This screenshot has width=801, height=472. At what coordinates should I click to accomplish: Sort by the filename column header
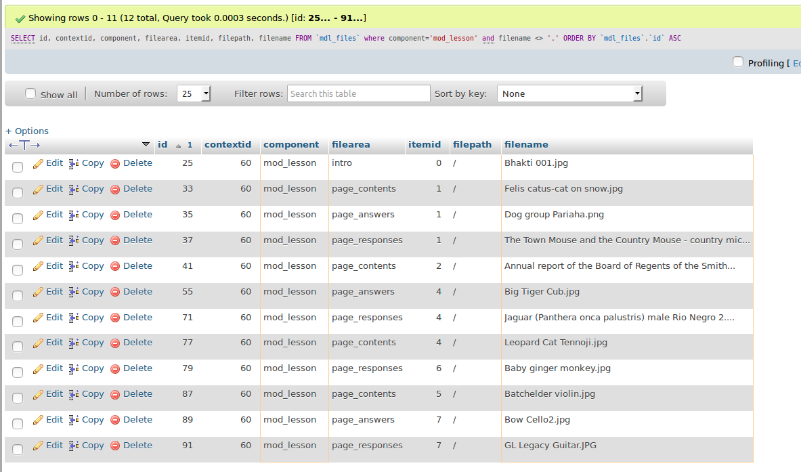click(526, 144)
